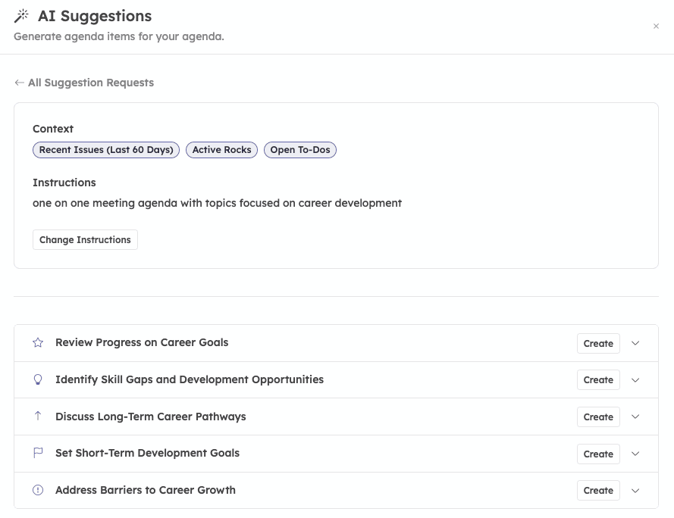The image size is (674, 518).
Task: Expand the Identify Skill Gaps suggestion
Action: (x=635, y=380)
